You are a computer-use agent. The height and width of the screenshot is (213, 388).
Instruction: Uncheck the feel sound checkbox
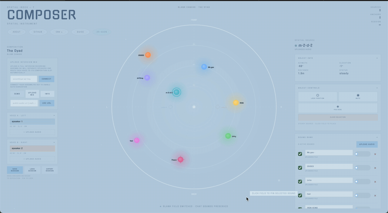(300, 195)
